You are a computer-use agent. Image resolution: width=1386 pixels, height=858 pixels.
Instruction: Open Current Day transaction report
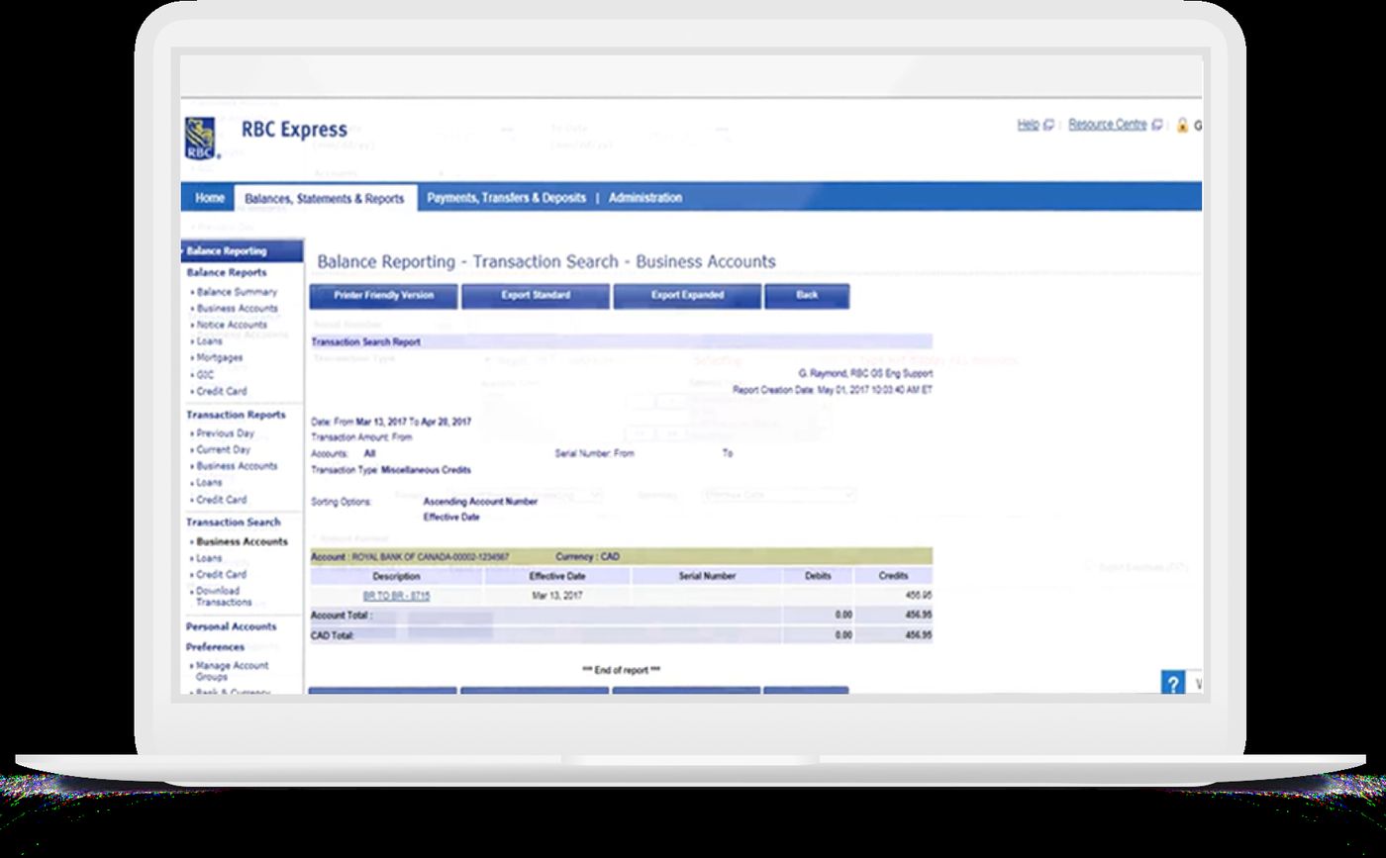tap(223, 450)
